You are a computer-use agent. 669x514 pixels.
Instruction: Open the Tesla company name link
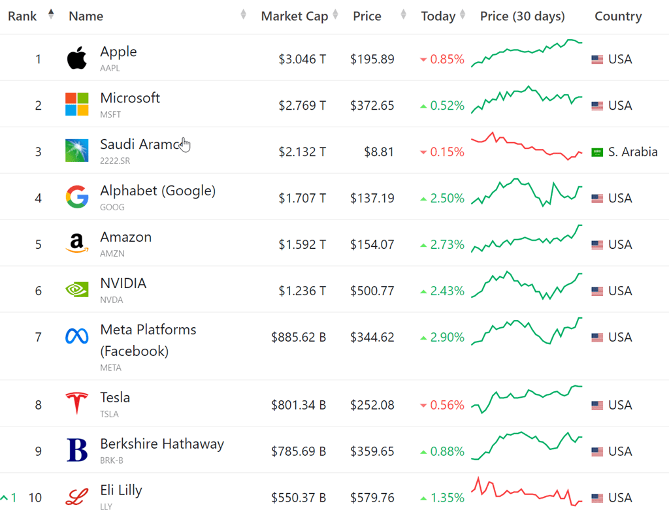click(115, 398)
